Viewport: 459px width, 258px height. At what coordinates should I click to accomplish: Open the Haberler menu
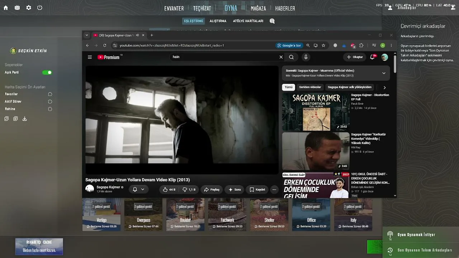point(285,9)
